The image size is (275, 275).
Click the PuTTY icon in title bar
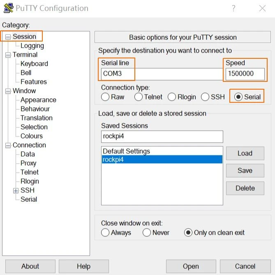pyautogui.click(x=9, y=8)
